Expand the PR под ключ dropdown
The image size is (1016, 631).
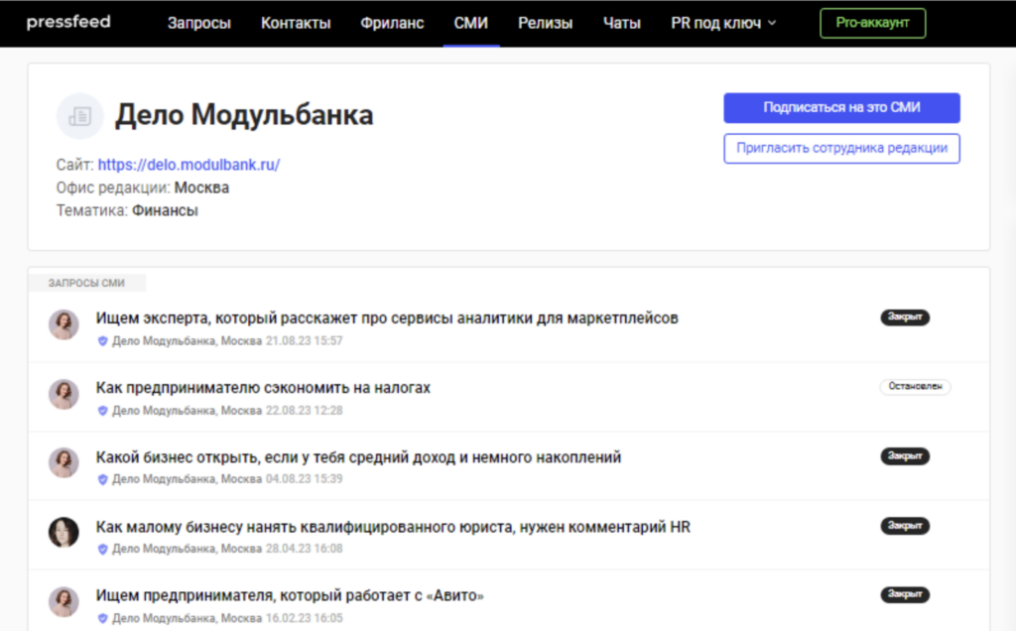723,23
